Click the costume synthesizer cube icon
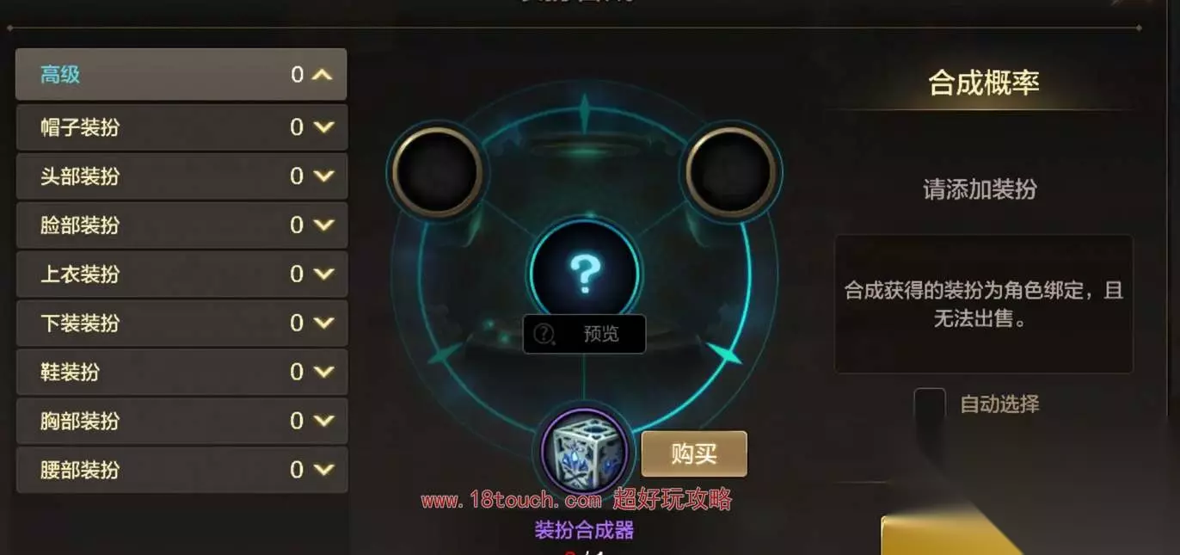Image resolution: width=1180 pixels, height=555 pixels. 585,452
